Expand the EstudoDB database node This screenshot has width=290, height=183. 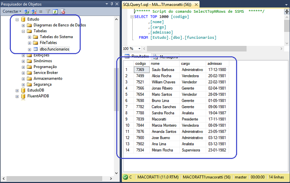pos(17,90)
